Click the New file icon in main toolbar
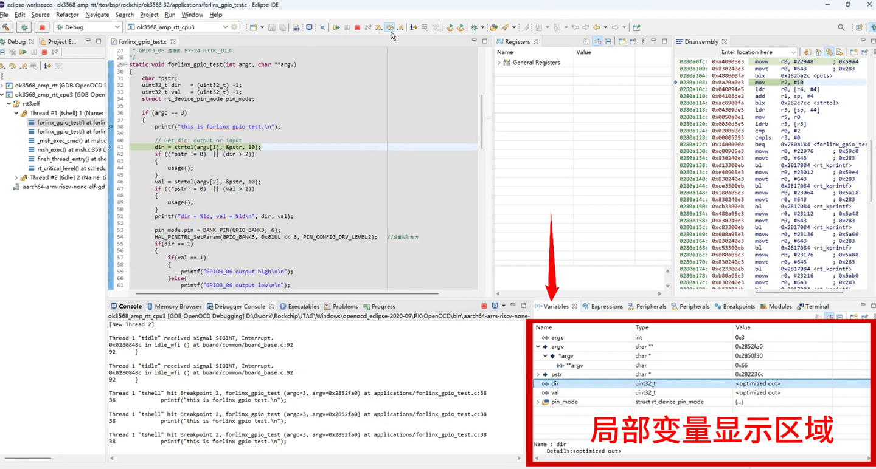 (x=253, y=27)
